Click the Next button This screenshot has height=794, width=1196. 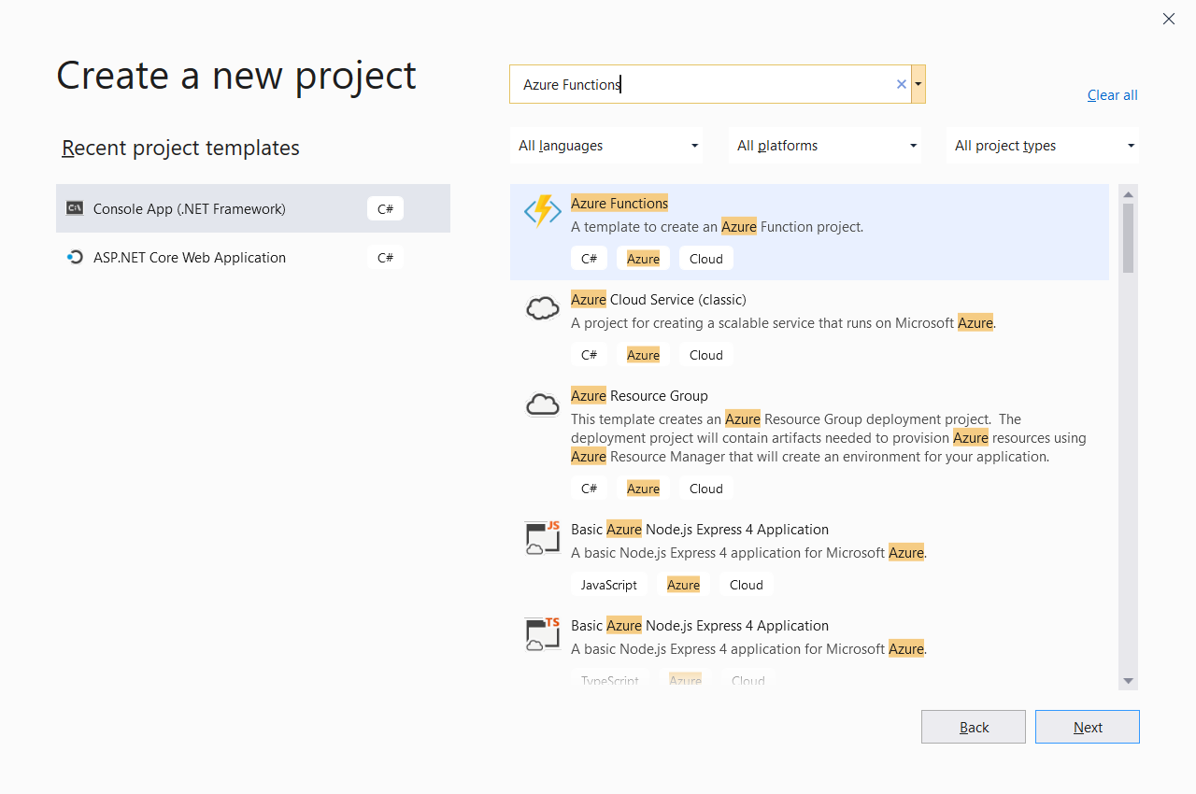point(1088,727)
